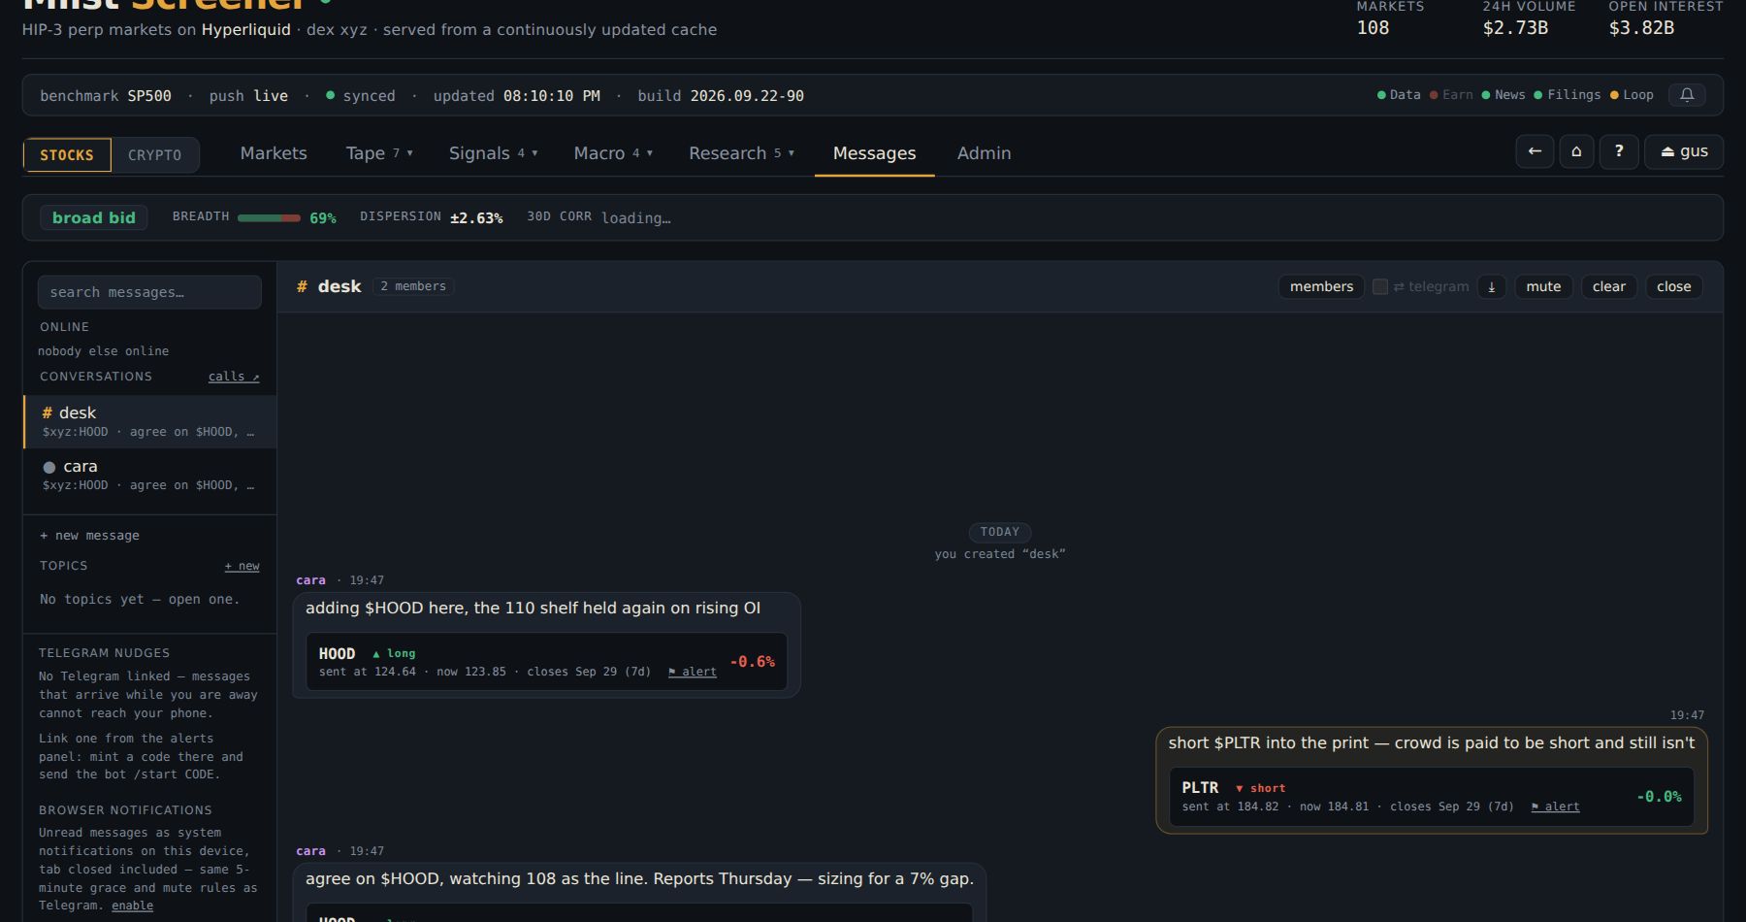Click the notification bell icon
This screenshot has width=1746, height=922.
click(1687, 95)
